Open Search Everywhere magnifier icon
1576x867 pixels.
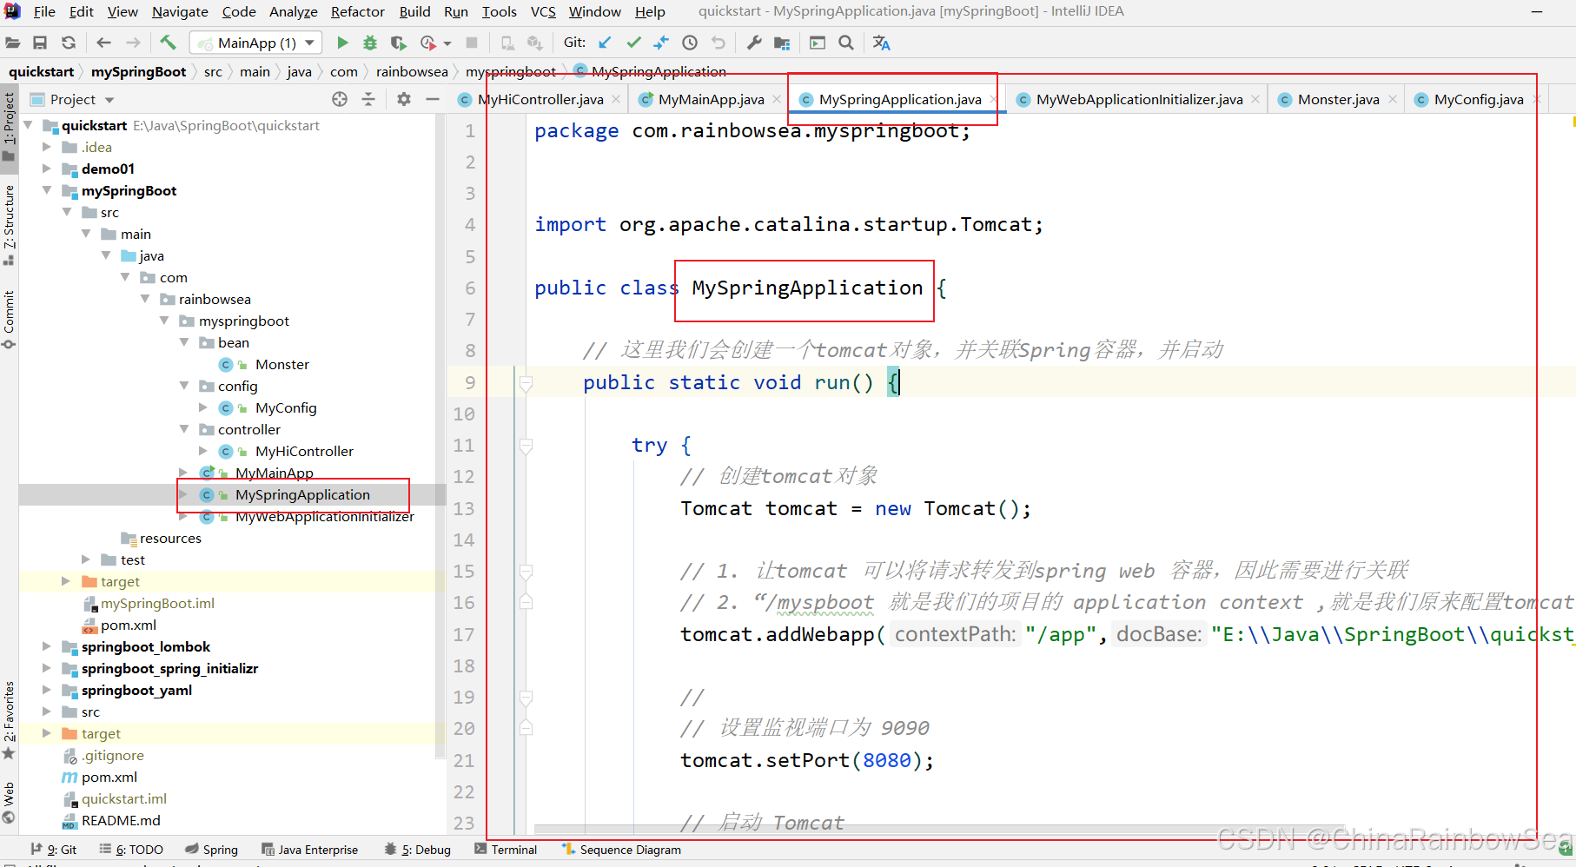click(846, 43)
